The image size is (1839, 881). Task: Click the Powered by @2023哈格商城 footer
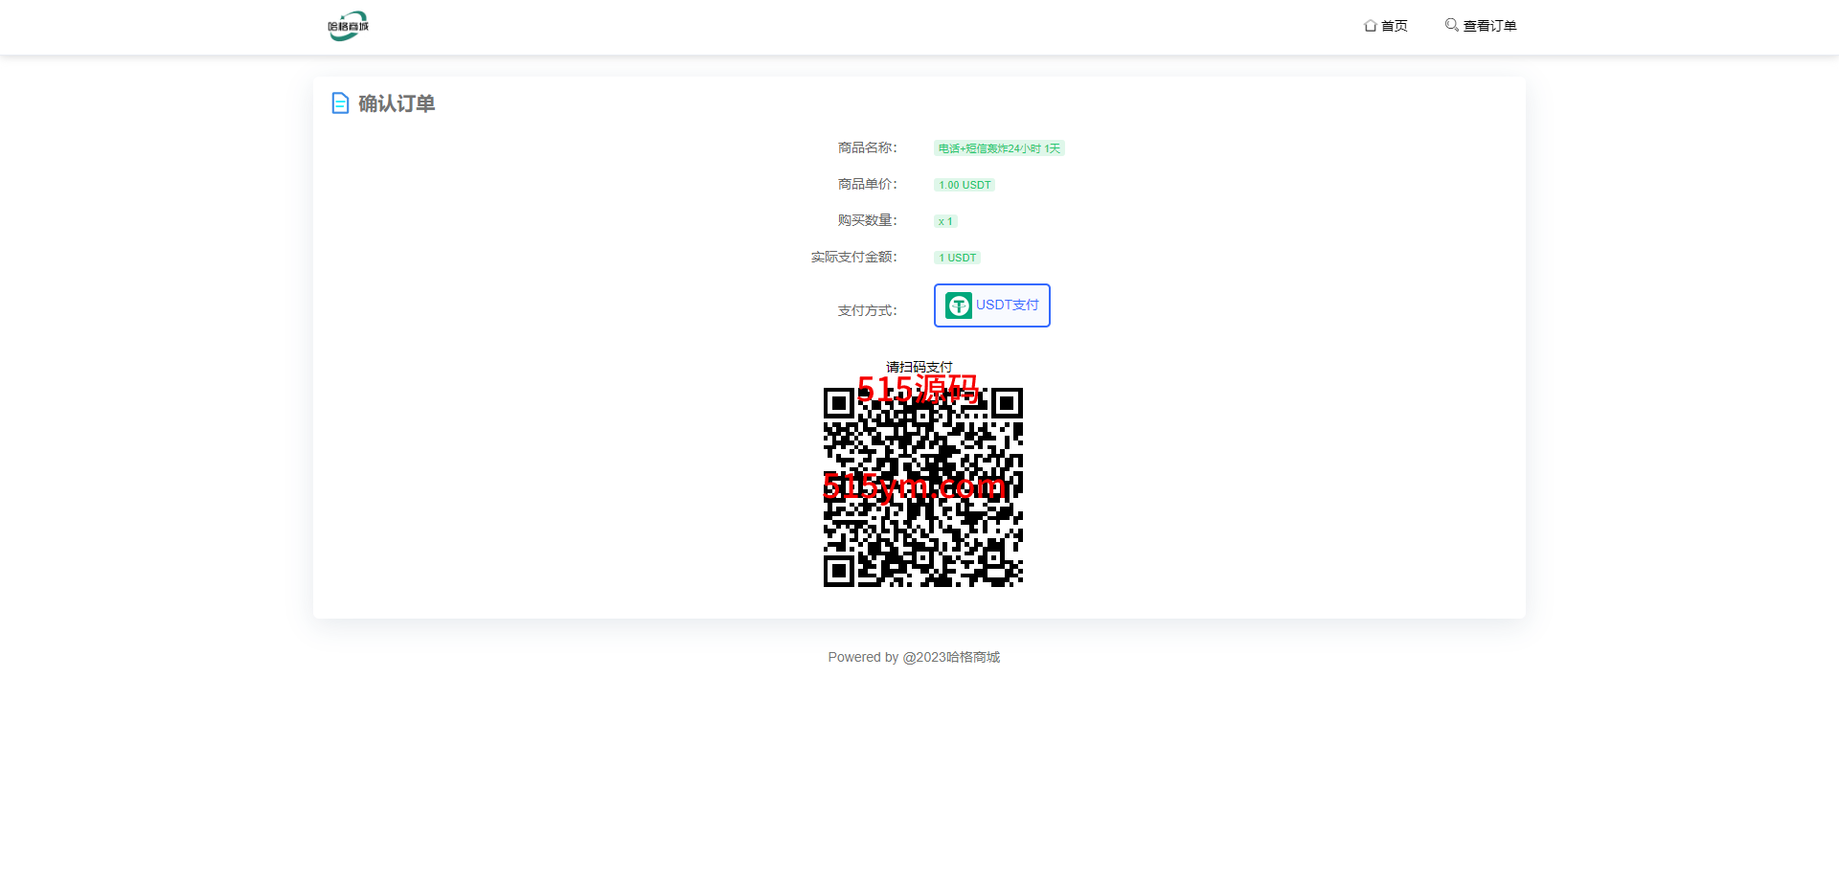tap(914, 657)
